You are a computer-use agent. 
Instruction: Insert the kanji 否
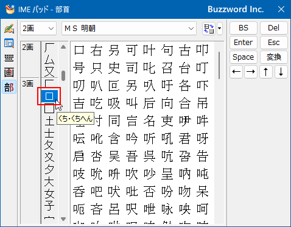point(149,192)
